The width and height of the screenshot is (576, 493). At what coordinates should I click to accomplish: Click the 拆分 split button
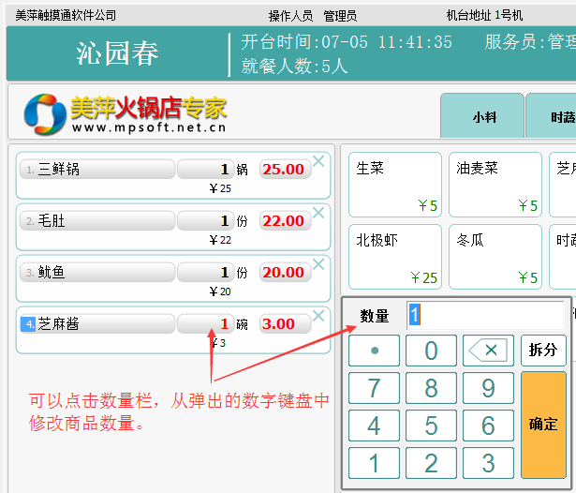coord(543,351)
